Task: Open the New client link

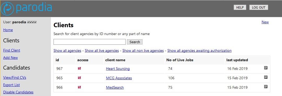Action: point(265,22)
